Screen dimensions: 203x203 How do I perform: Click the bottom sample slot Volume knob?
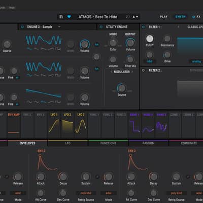[x=85, y=97]
